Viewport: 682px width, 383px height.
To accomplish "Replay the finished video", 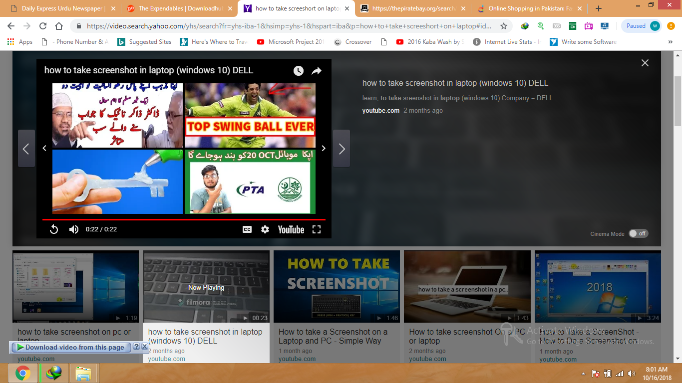I will [54, 229].
